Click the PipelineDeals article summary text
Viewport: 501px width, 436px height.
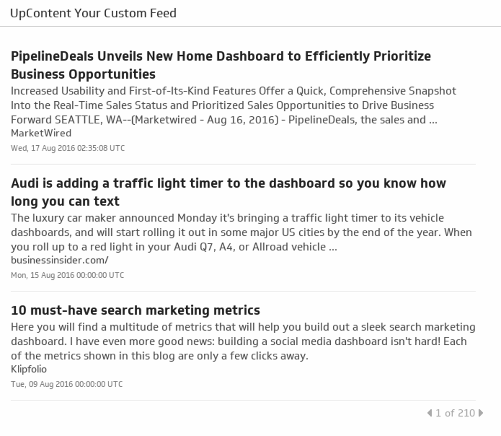[x=233, y=105]
